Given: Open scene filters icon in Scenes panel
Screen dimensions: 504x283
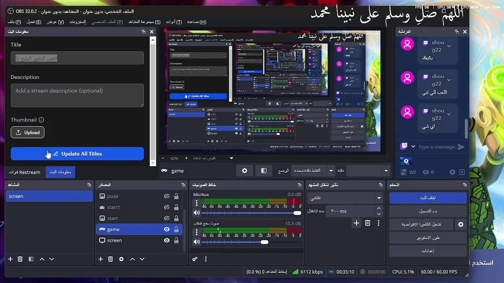Looking at the screenshot, I should coord(31,259).
